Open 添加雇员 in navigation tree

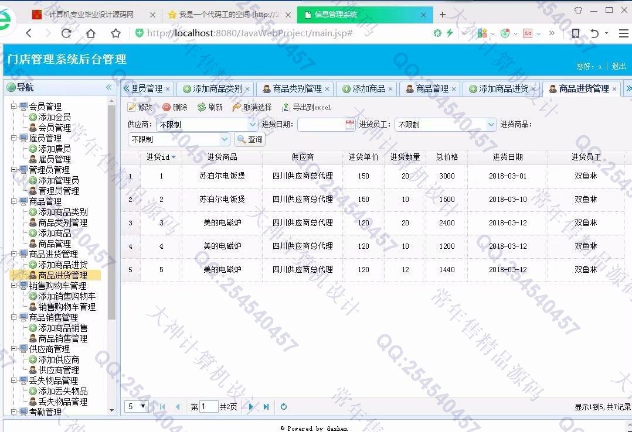point(55,149)
